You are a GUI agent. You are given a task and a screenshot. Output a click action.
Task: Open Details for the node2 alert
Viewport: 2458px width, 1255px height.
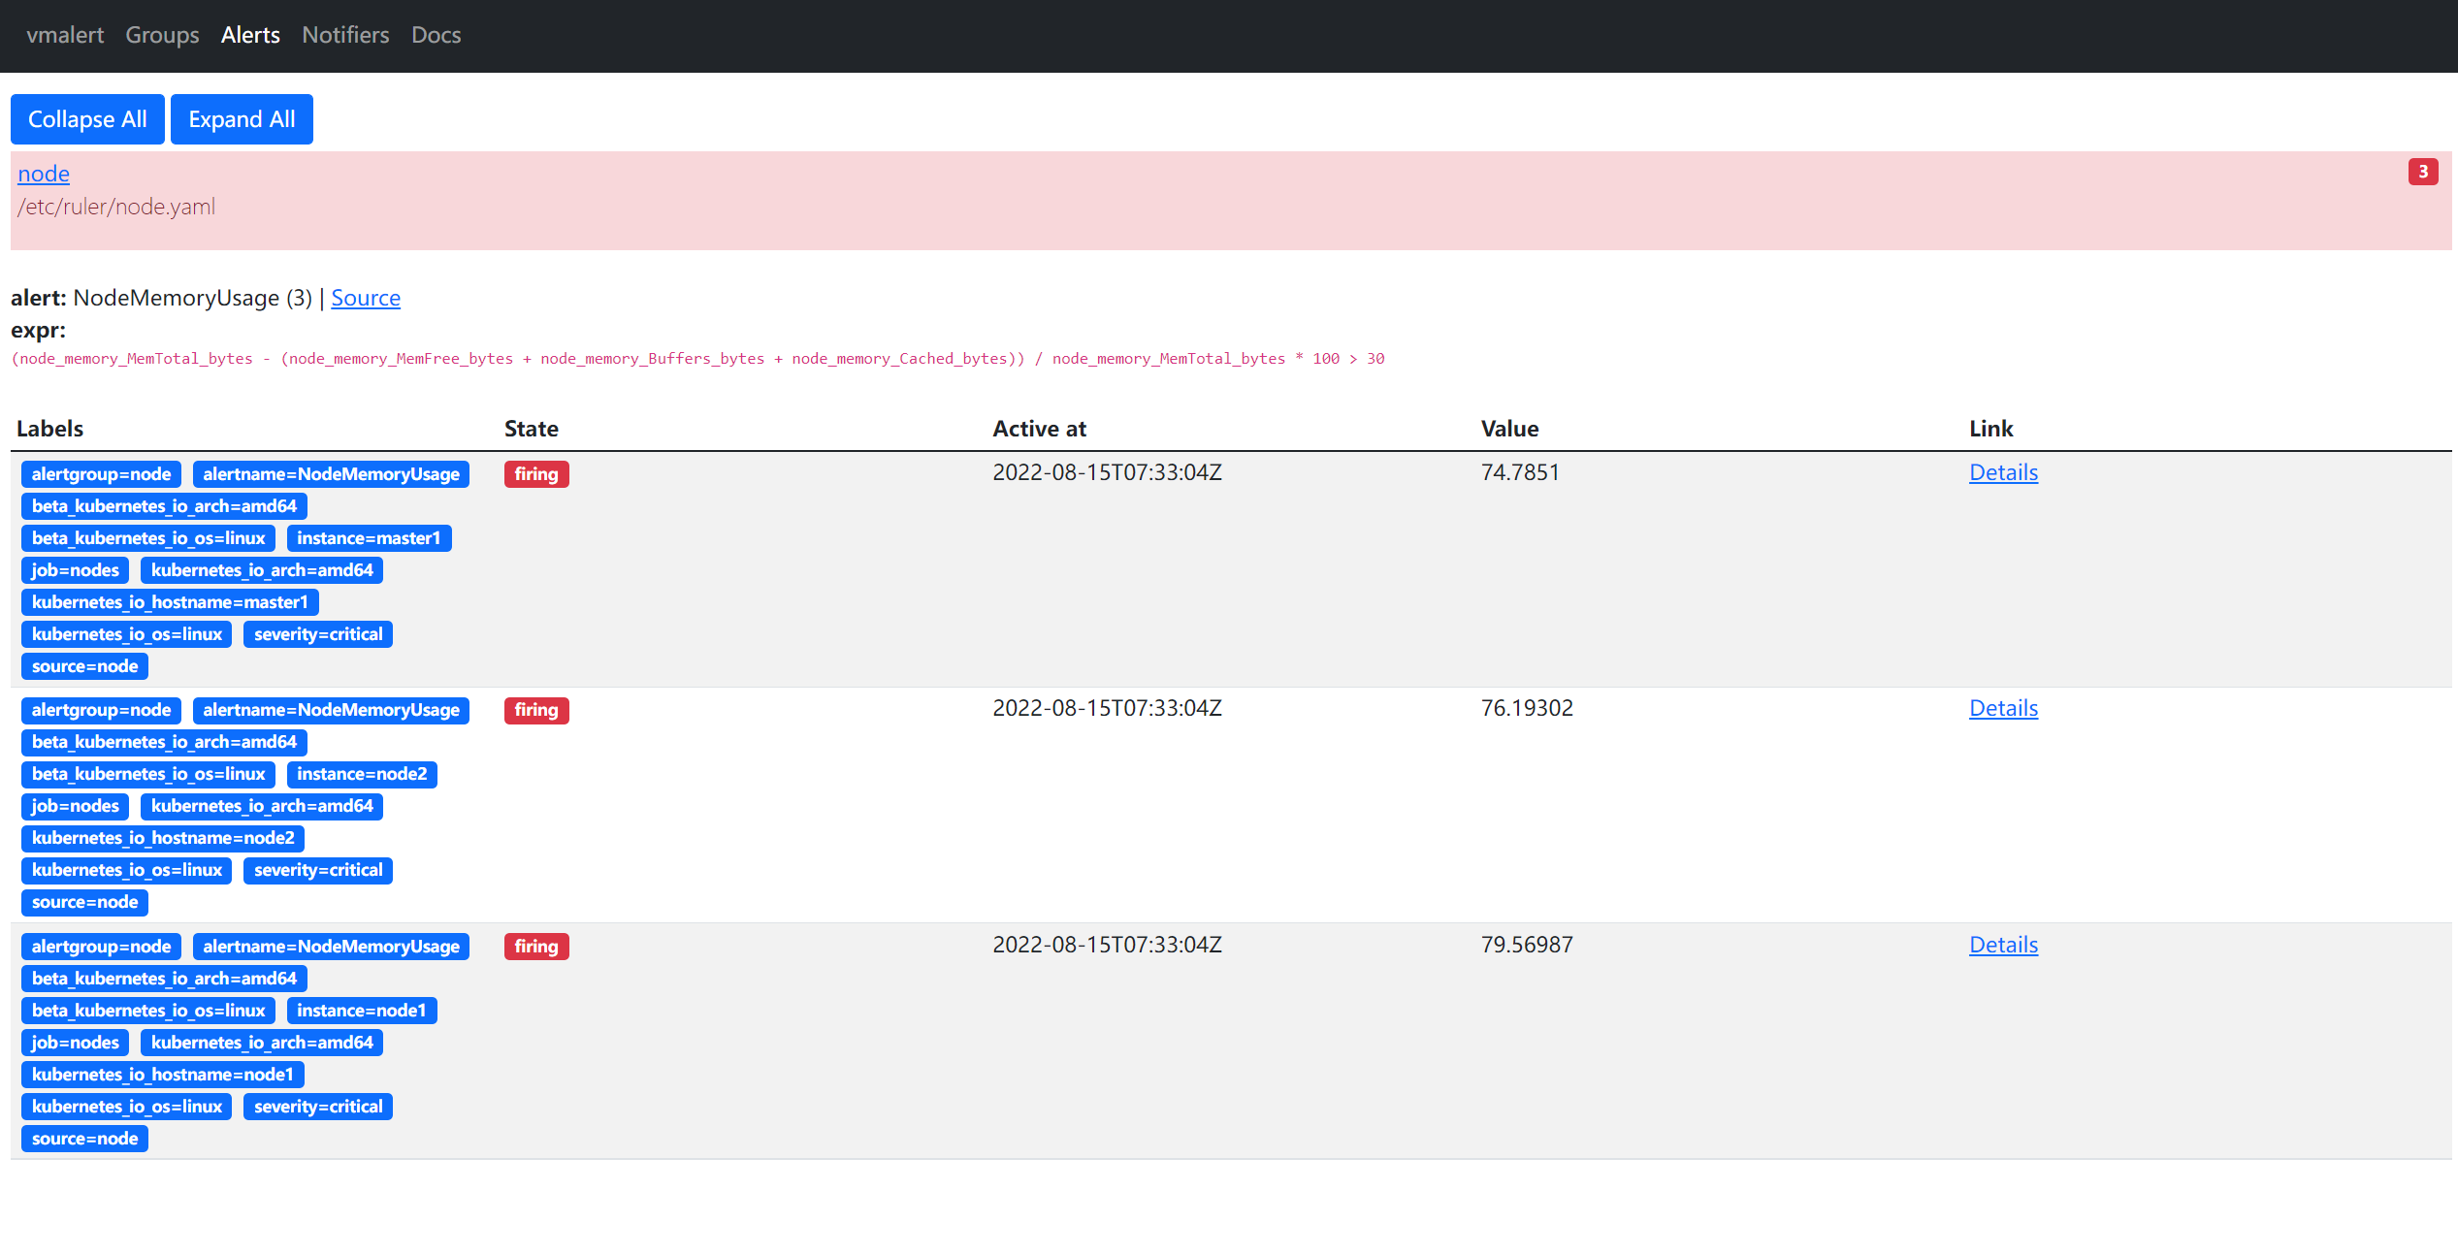[2003, 708]
